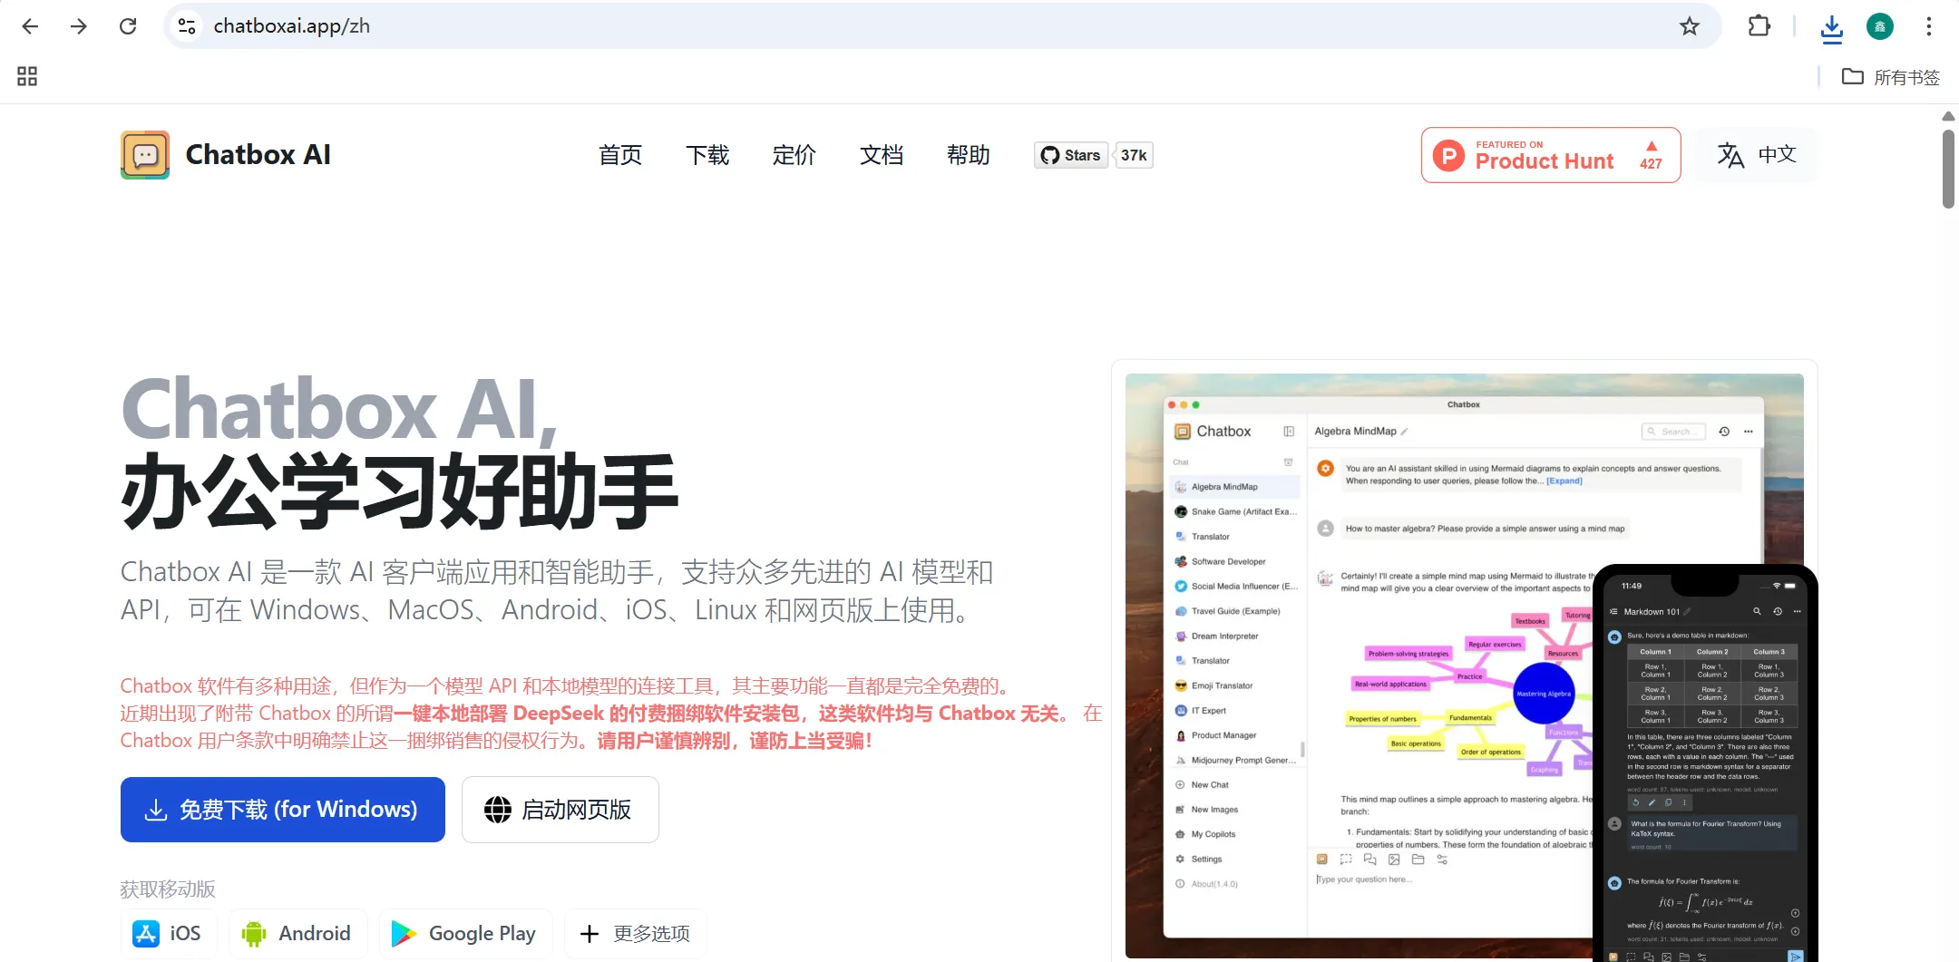The image size is (1959, 962).
Task: Click the Google Play triangle icon
Action: (x=404, y=934)
